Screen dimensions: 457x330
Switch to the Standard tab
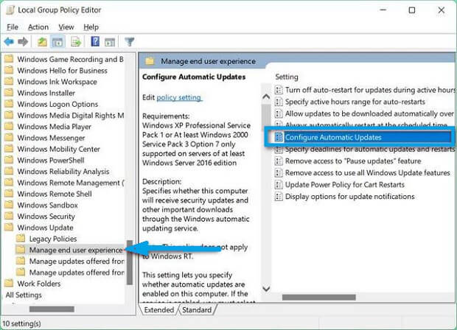point(197,309)
